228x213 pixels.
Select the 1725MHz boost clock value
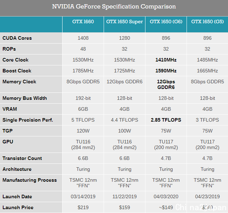pos(124,71)
